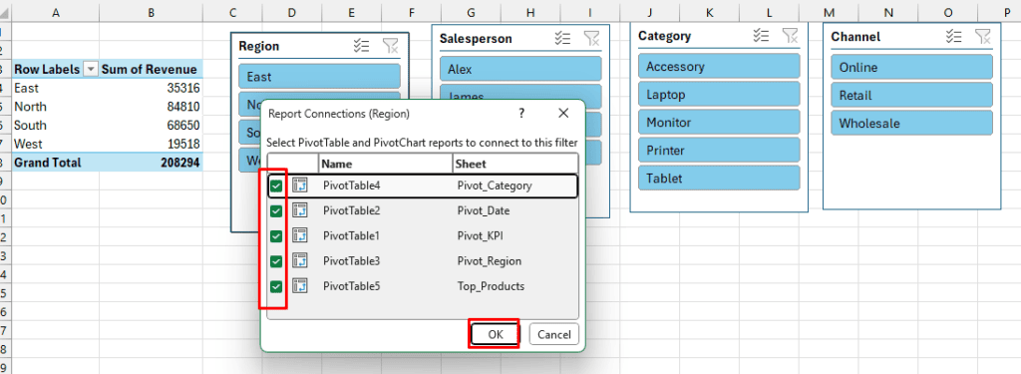
Task: Select column B header
Action: [x=151, y=12]
